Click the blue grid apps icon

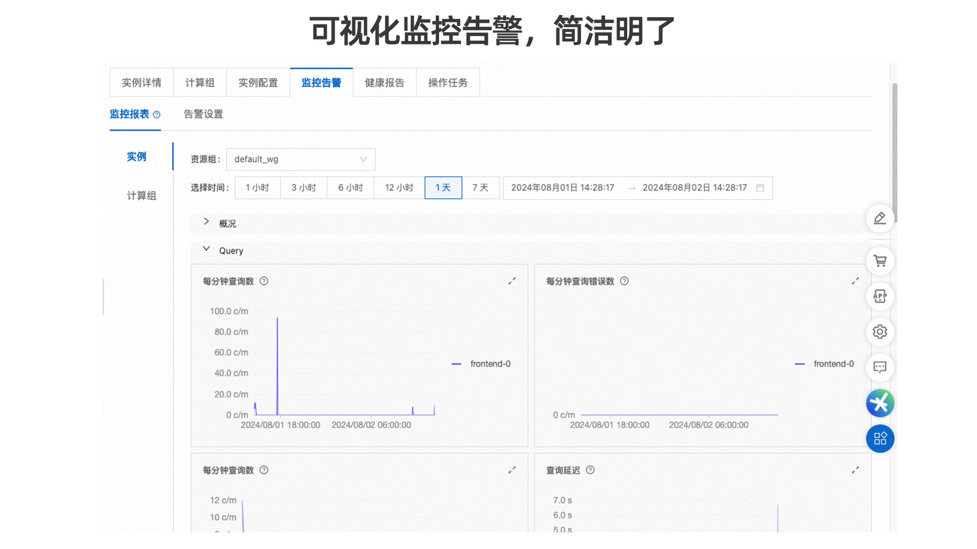(880, 438)
